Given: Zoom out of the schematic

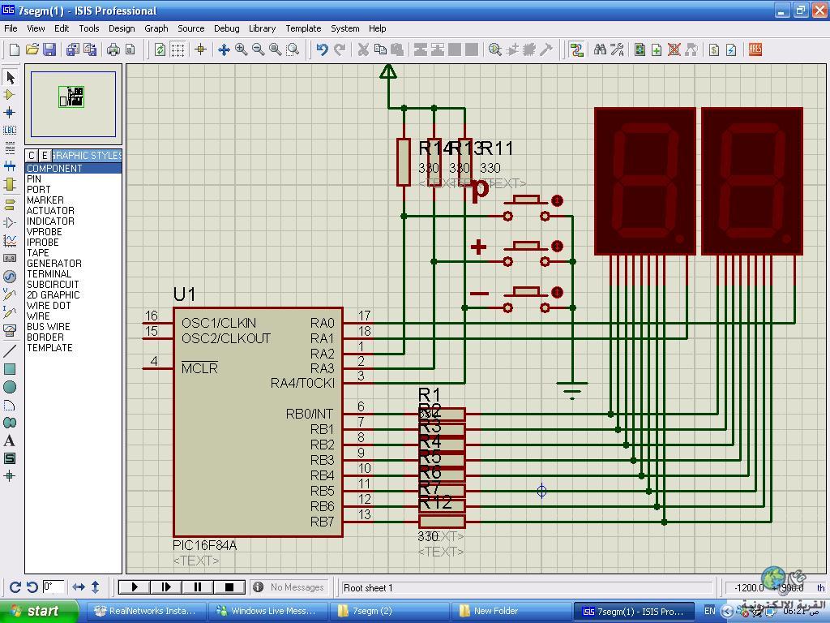Looking at the screenshot, I should [x=259, y=49].
